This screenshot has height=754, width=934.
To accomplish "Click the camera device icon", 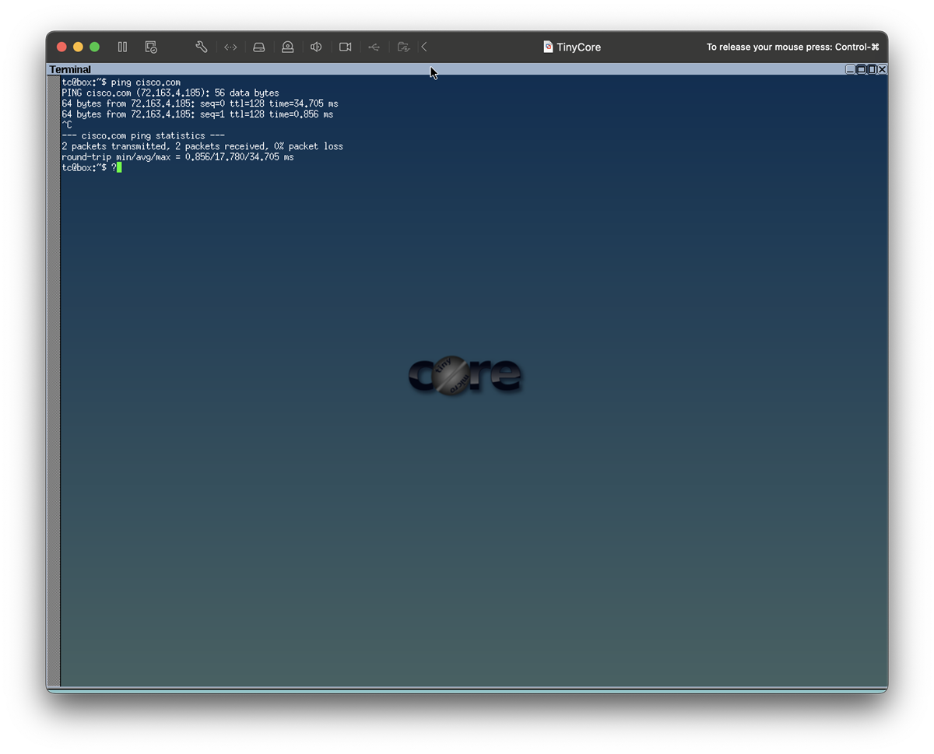I will 346,47.
